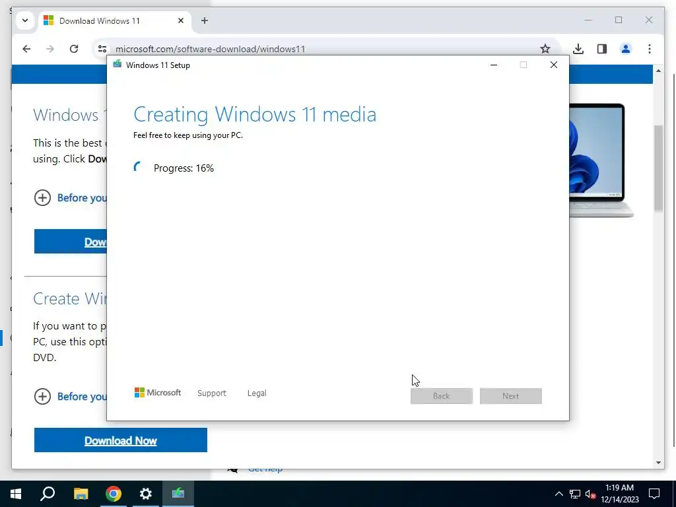Reload the page in Chrome
This screenshot has height=507, width=676.
(x=74, y=49)
